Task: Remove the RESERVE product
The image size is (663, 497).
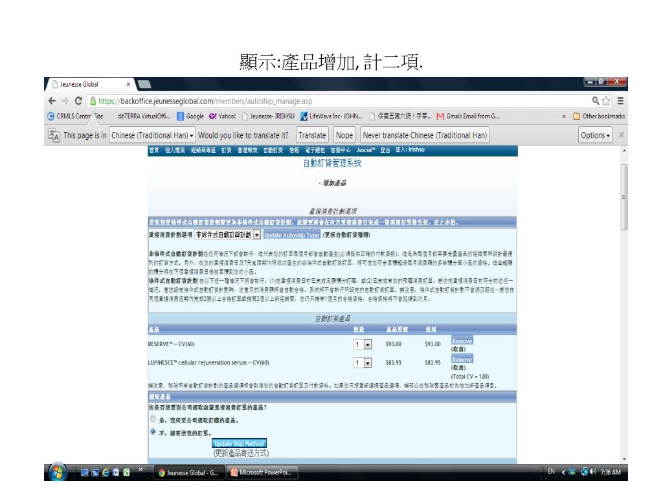Action: tap(462, 341)
